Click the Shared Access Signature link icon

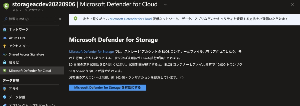(x=4, y=54)
